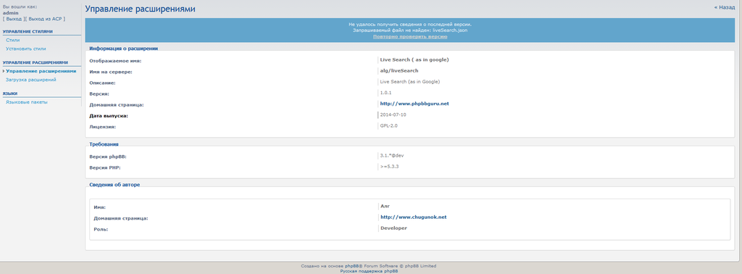Click the Выход из ACP link
The height and width of the screenshot is (274, 742).
[x=46, y=19]
